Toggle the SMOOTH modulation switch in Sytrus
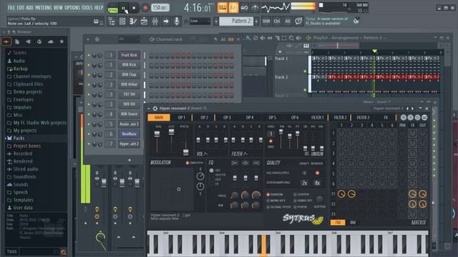 tap(187, 163)
